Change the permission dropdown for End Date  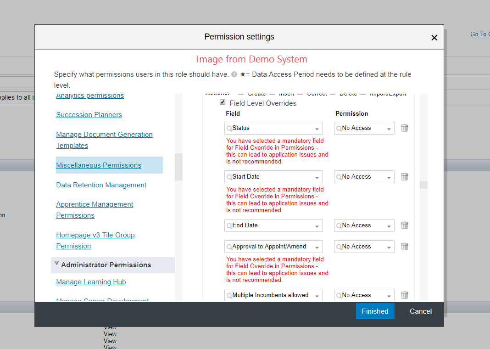pos(364,225)
